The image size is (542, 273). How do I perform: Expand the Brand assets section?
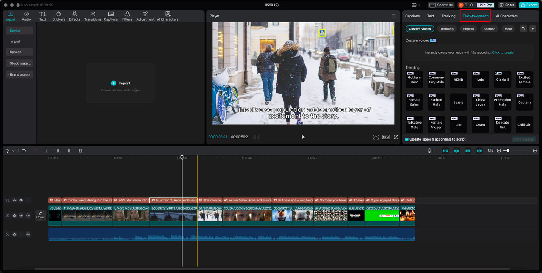click(19, 74)
